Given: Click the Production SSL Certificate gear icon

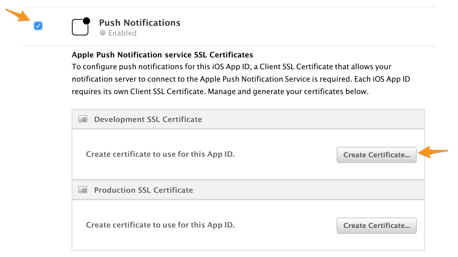Looking at the screenshot, I should tap(83, 190).
